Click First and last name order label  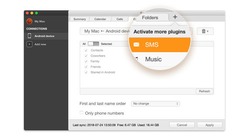click(102, 103)
